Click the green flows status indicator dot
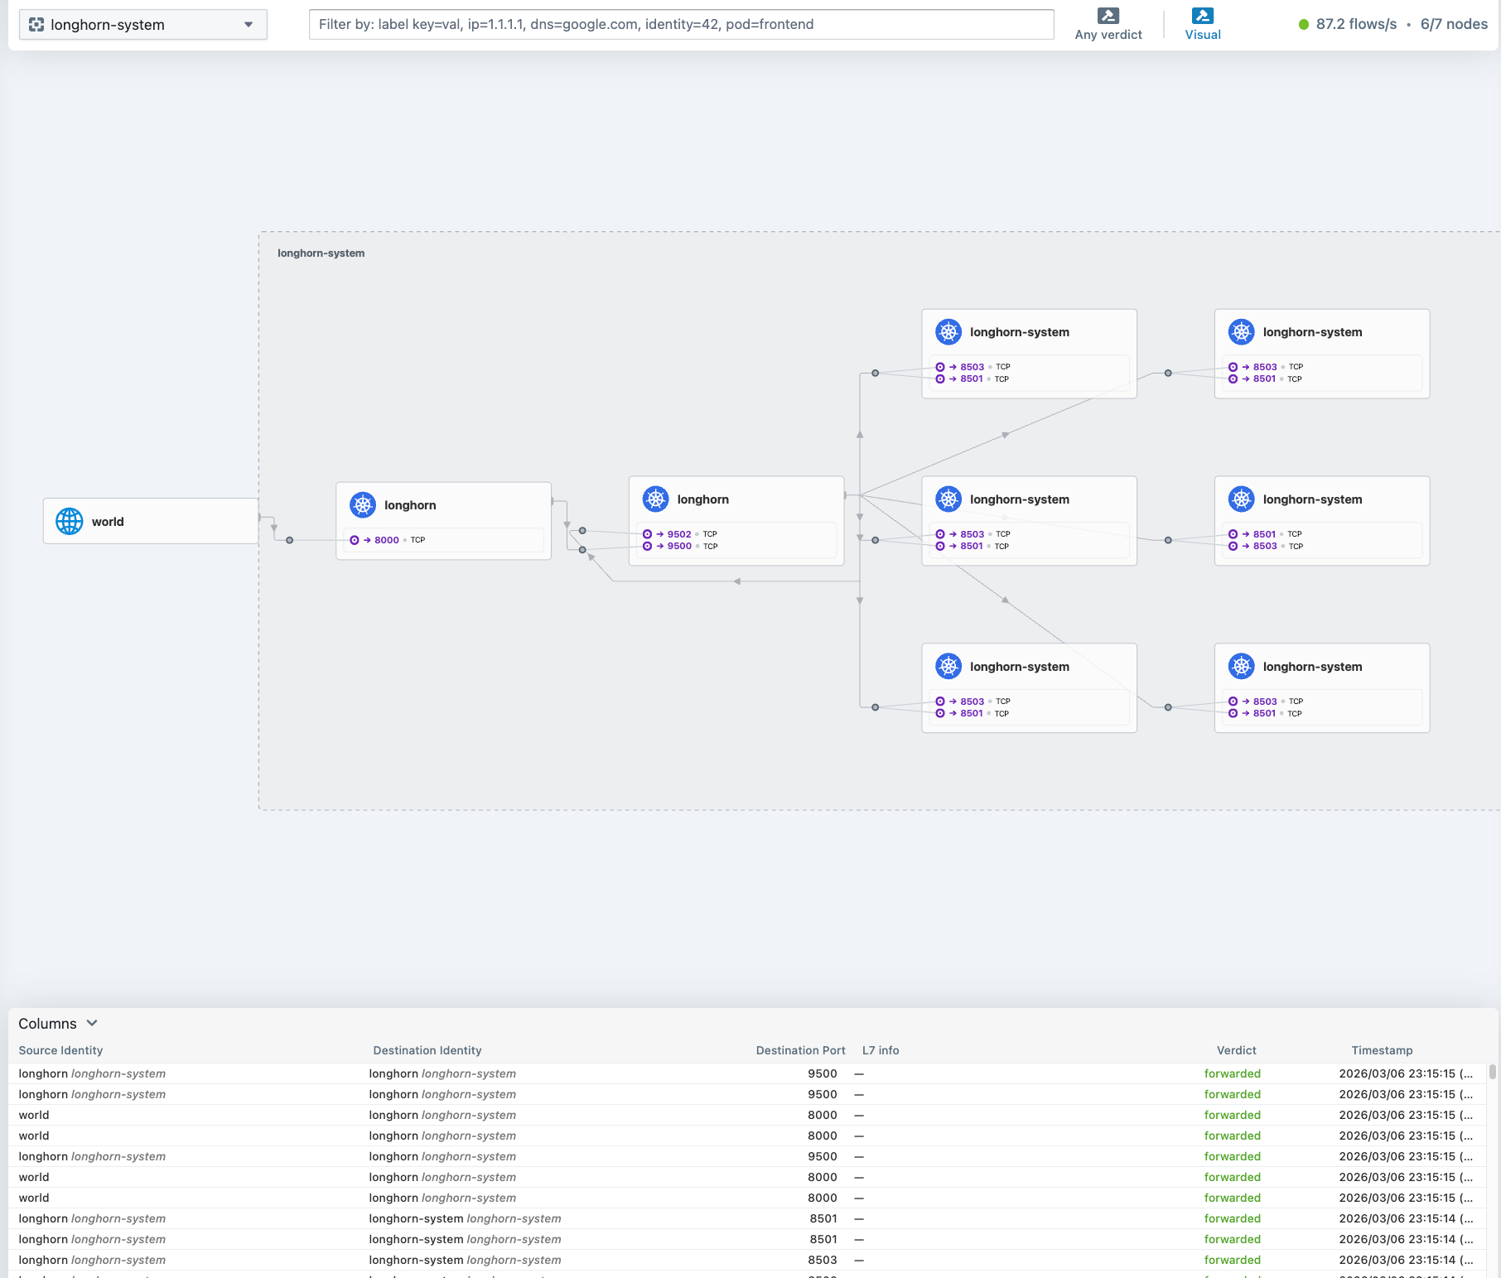Viewport: 1501px width, 1278px height. pos(1304,25)
